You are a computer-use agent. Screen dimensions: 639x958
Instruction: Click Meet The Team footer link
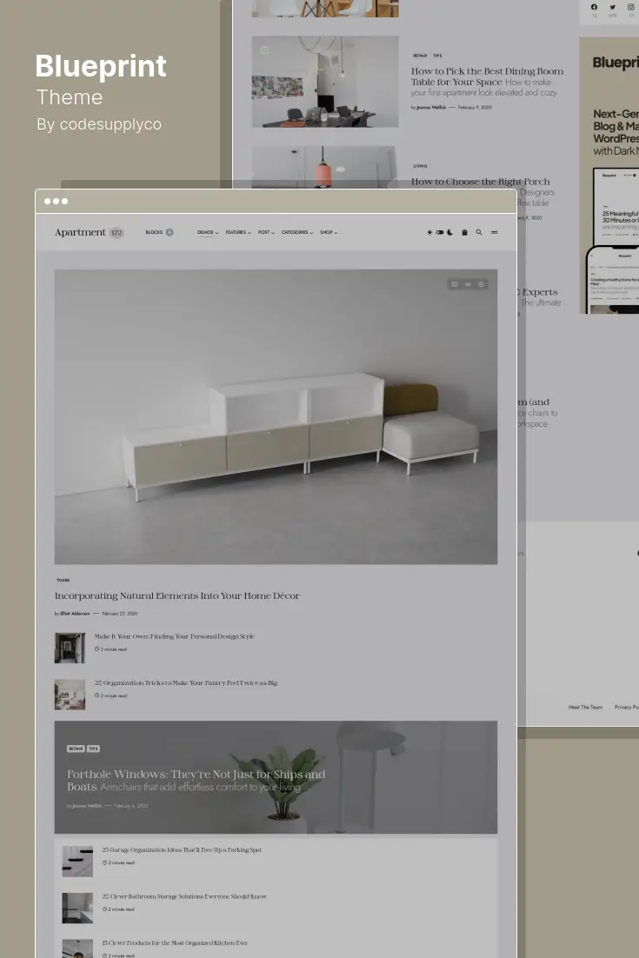[x=585, y=707]
